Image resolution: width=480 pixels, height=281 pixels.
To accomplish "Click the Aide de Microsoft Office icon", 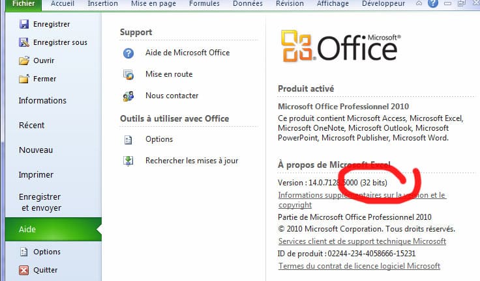I will (x=128, y=53).
